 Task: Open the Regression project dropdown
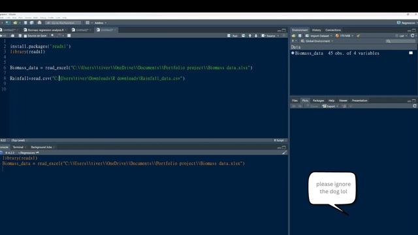407,23
